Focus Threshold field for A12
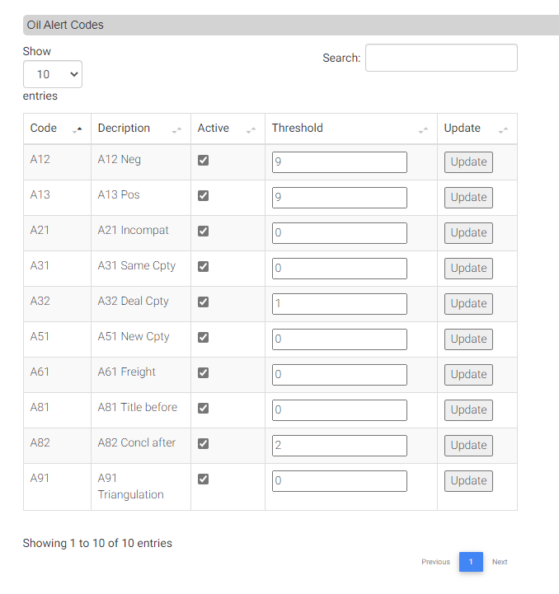The height and width of the screenshot is (594, 559). click(340, 162)
